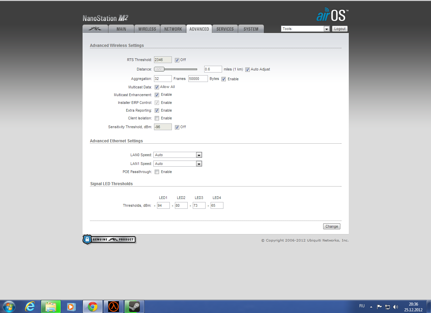Click the Sensitivity Threshold value field
Viewport: 431px width, 313px height.
163,127
